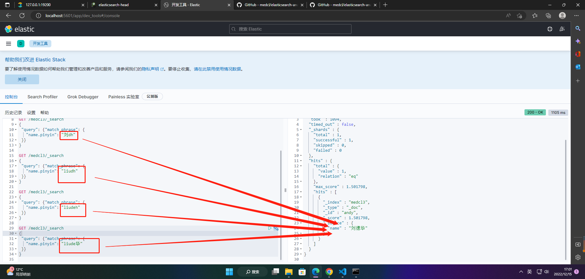Collapse response _source fold at line 23

tap(301, 223)
